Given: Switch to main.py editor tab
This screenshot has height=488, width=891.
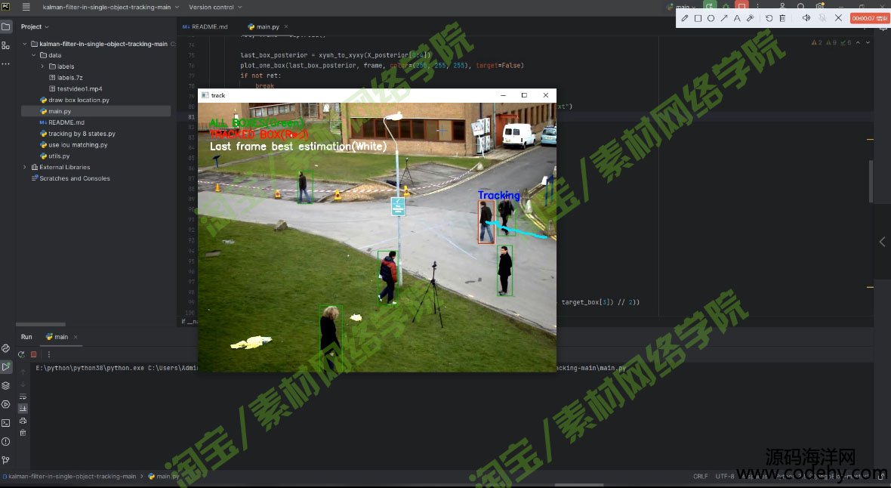Looking at the screenshot, I should [264, 26].
